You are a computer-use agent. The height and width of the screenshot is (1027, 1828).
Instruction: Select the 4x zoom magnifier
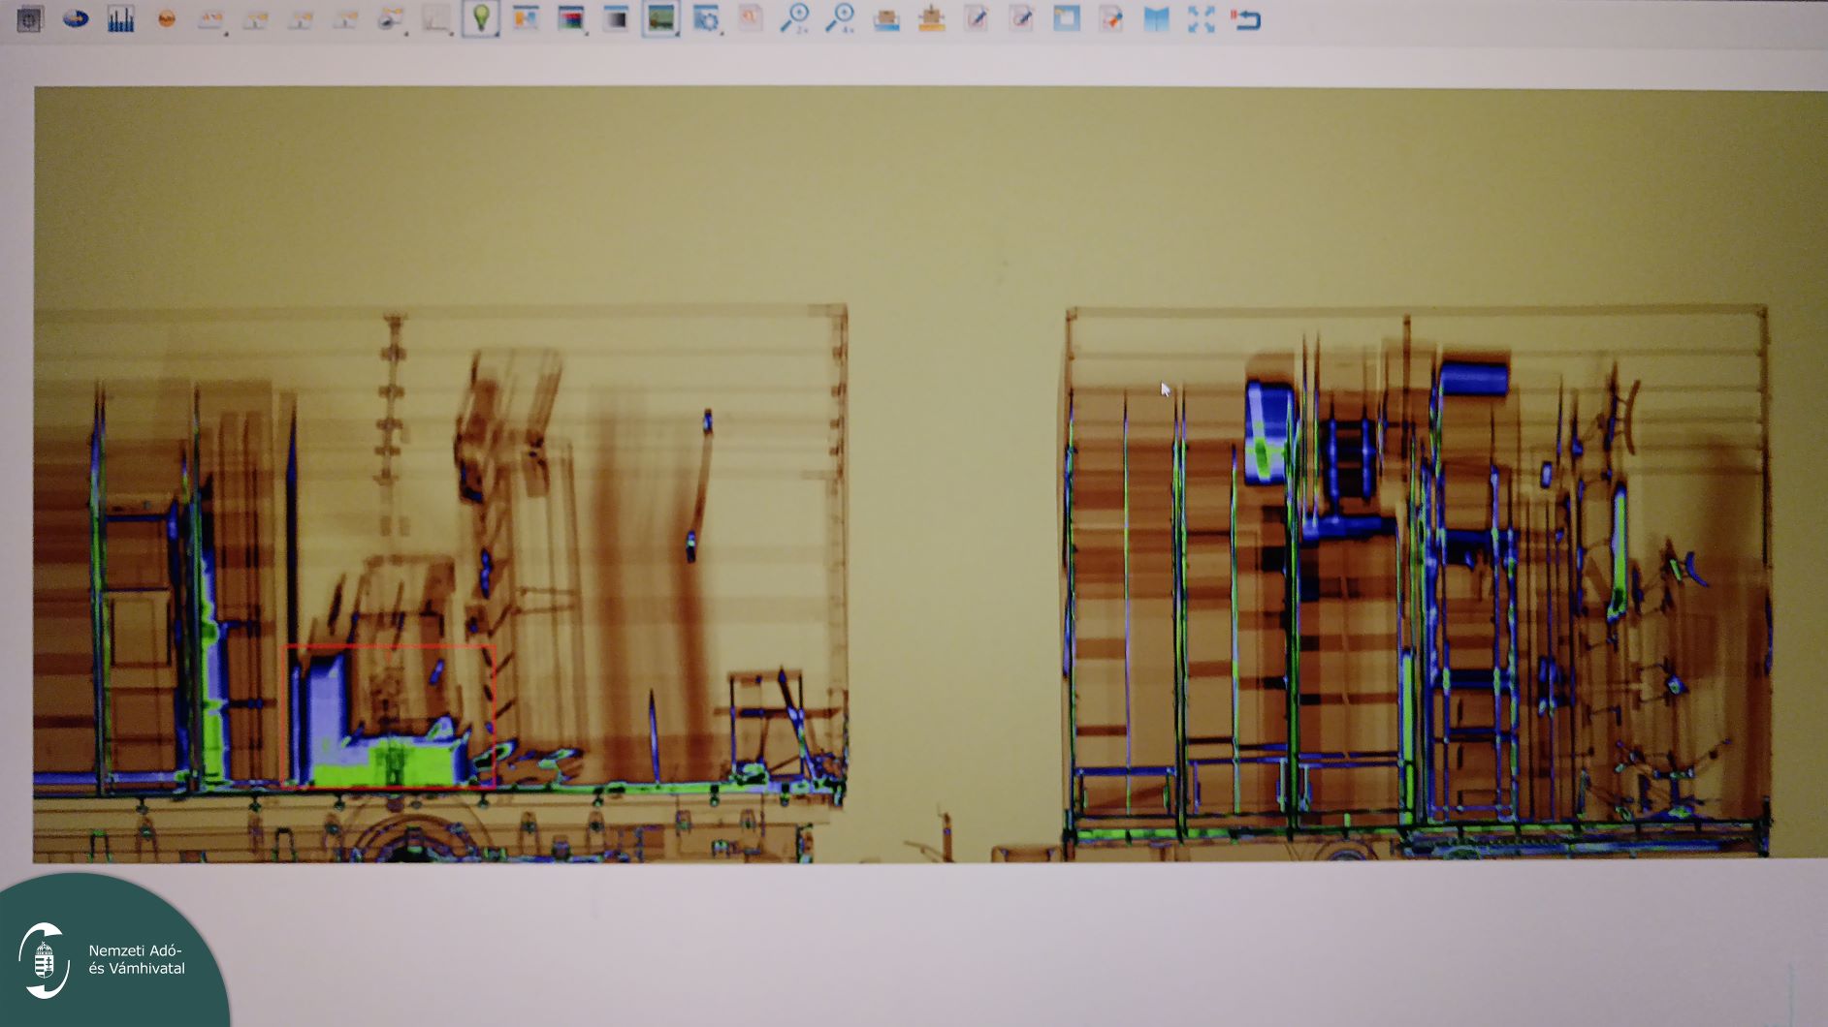pos(840,18)
